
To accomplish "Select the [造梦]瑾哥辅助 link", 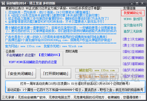I will coord(133,64).
